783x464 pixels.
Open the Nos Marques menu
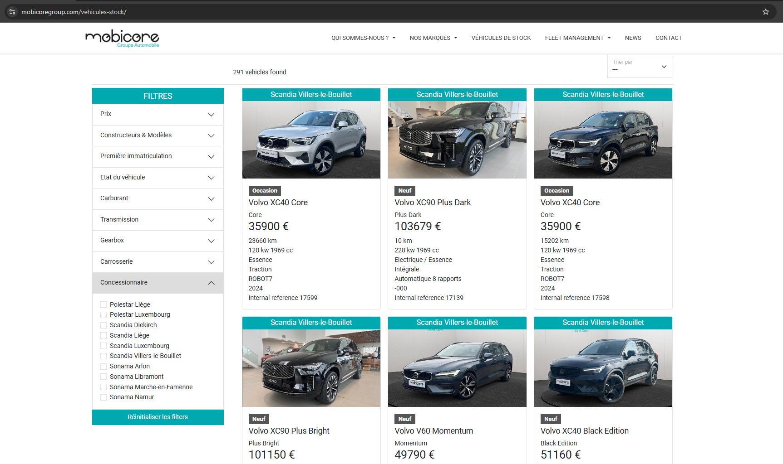433,38
